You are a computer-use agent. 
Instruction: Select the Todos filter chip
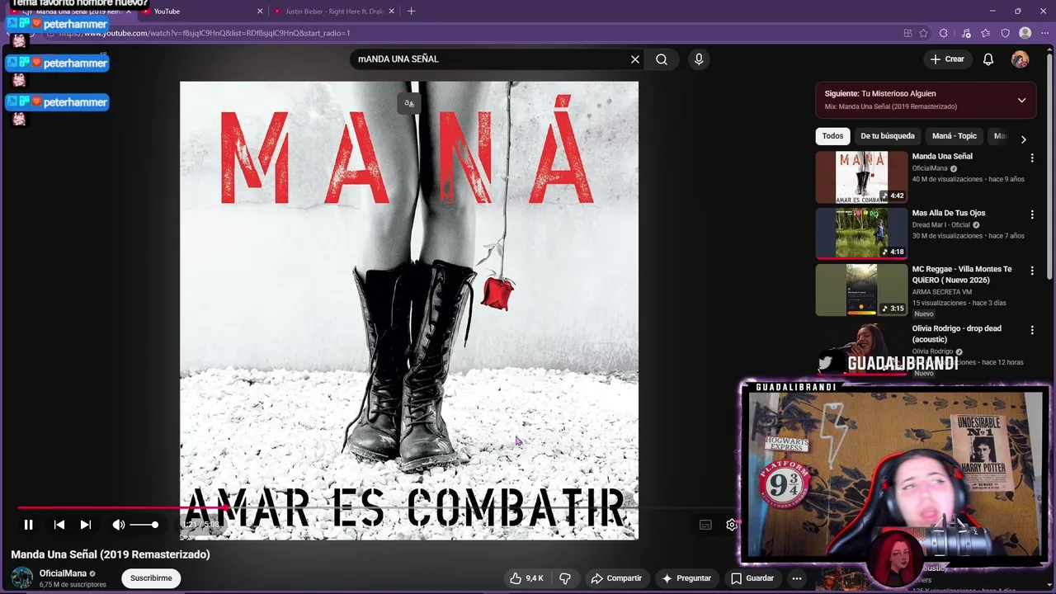832,136
